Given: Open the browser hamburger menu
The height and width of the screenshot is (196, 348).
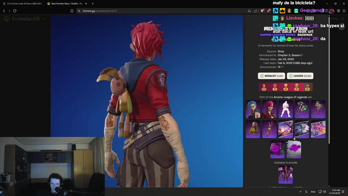Looking at the screenshot, I should (344, 11).
